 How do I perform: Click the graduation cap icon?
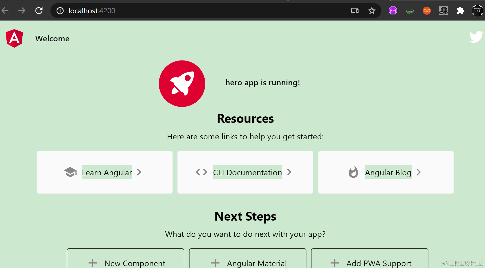[70, 172]
